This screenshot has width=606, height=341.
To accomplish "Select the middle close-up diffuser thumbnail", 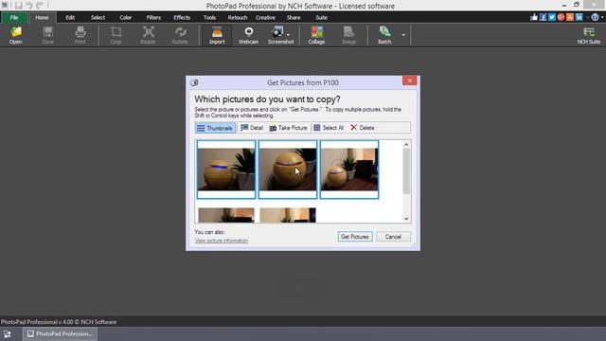I will point(288,170).
